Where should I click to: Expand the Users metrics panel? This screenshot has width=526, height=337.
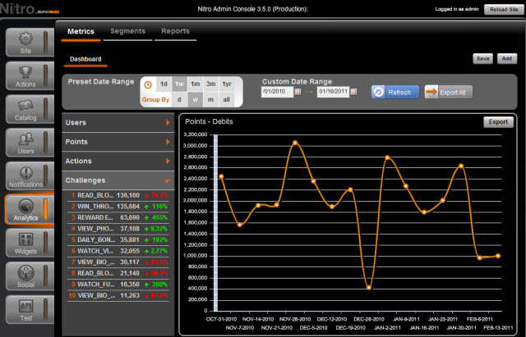118,123
